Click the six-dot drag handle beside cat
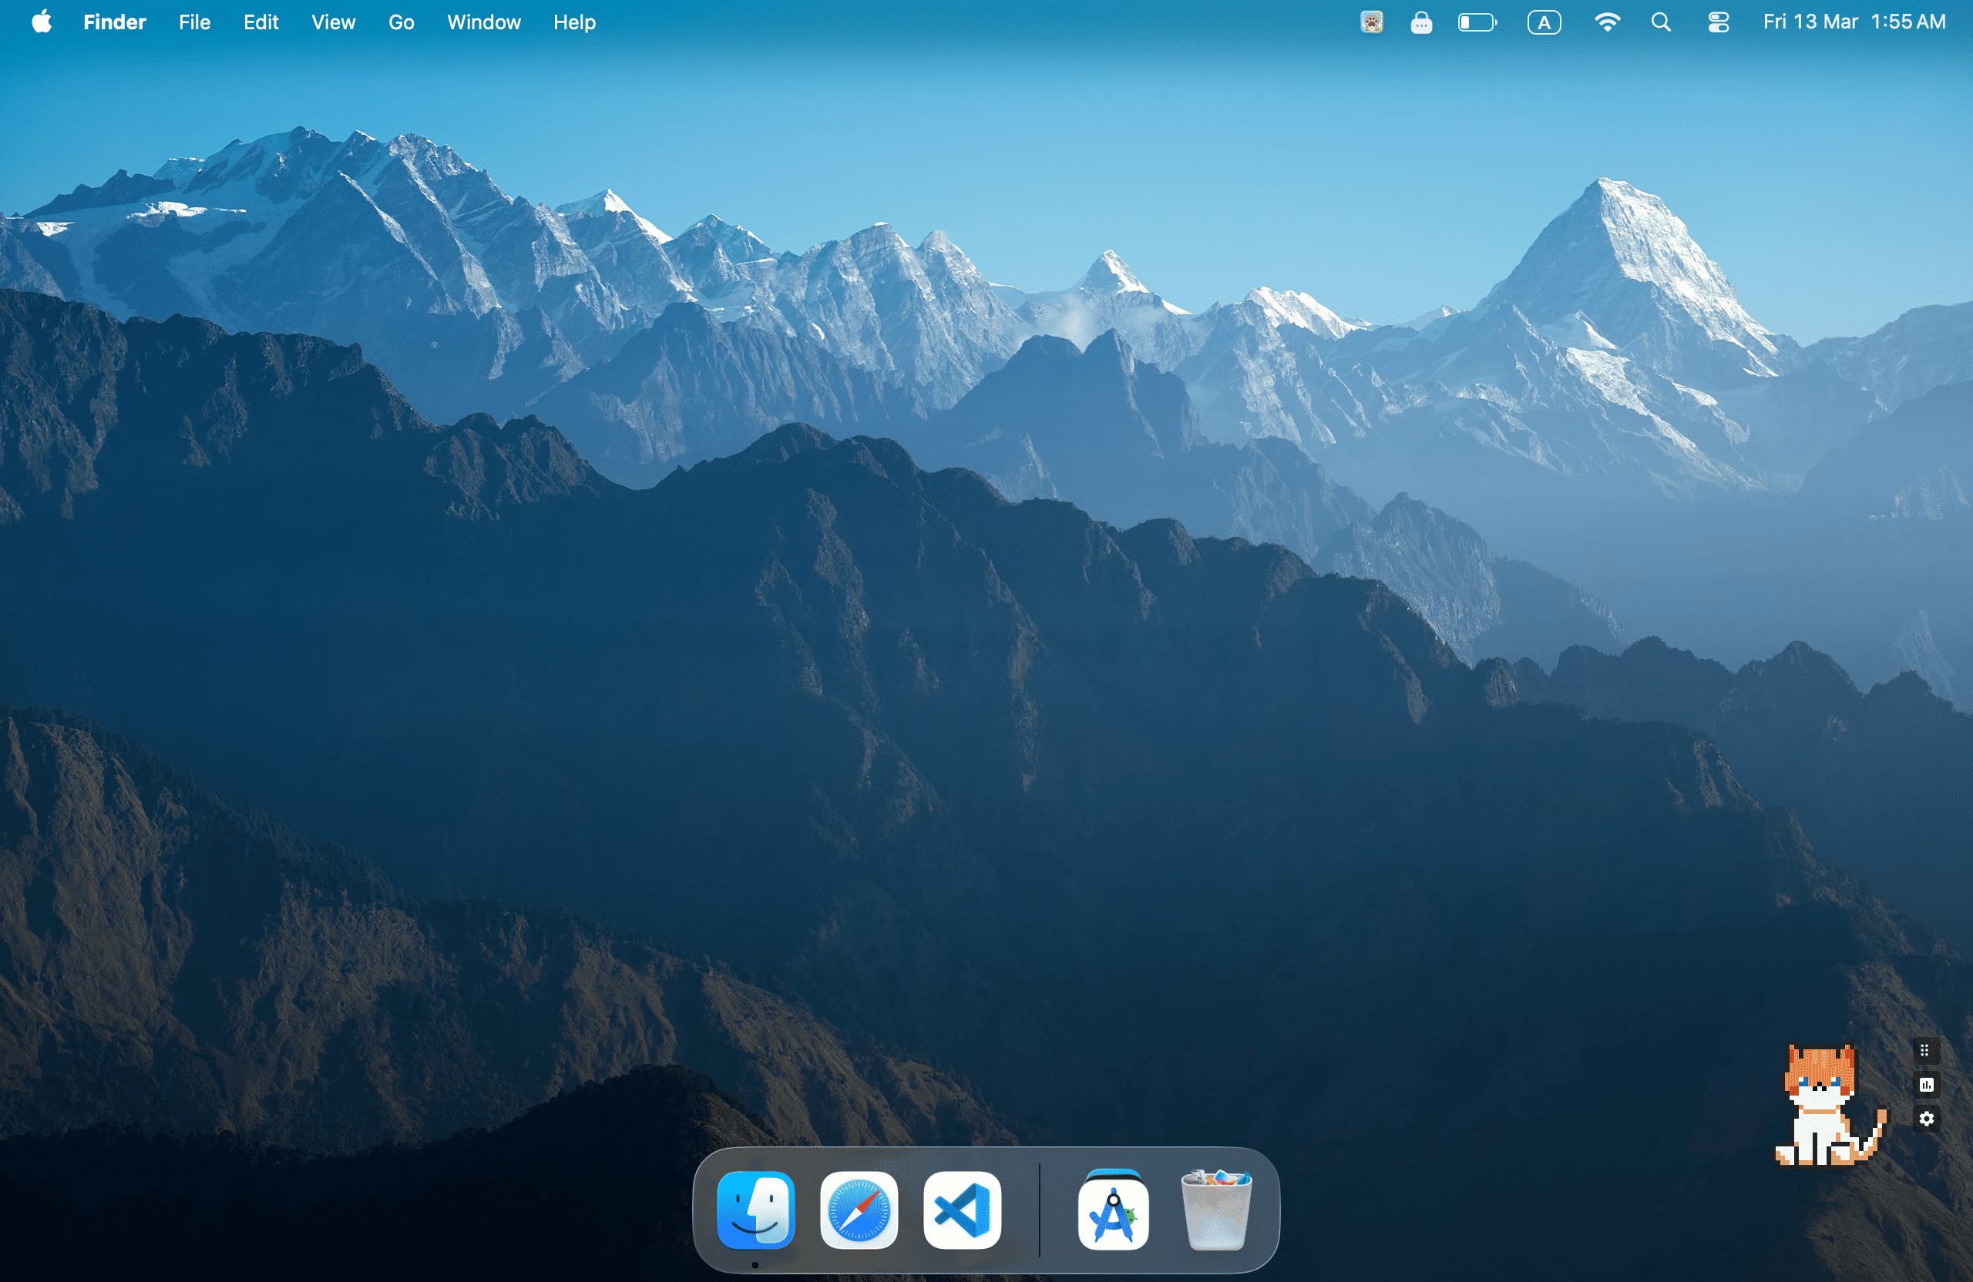This screenshot has height=1282, width=1973. (x=1925, y=1050)
